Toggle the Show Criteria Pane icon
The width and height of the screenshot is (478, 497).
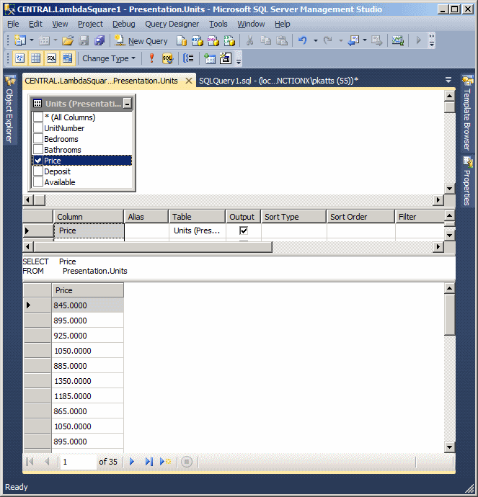click(x=36, y=58)
